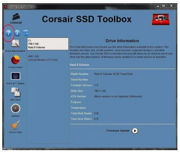Open the Overprovision tool icon
The width and height of the screenshot is (180, 153).
(15, 60)
